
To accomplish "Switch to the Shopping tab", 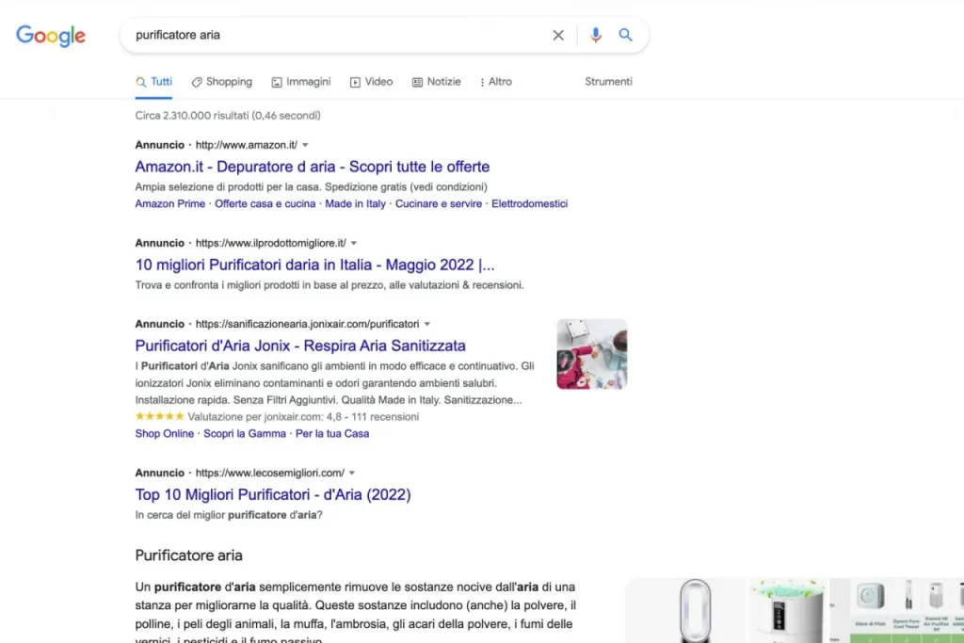I will point(222,82).
